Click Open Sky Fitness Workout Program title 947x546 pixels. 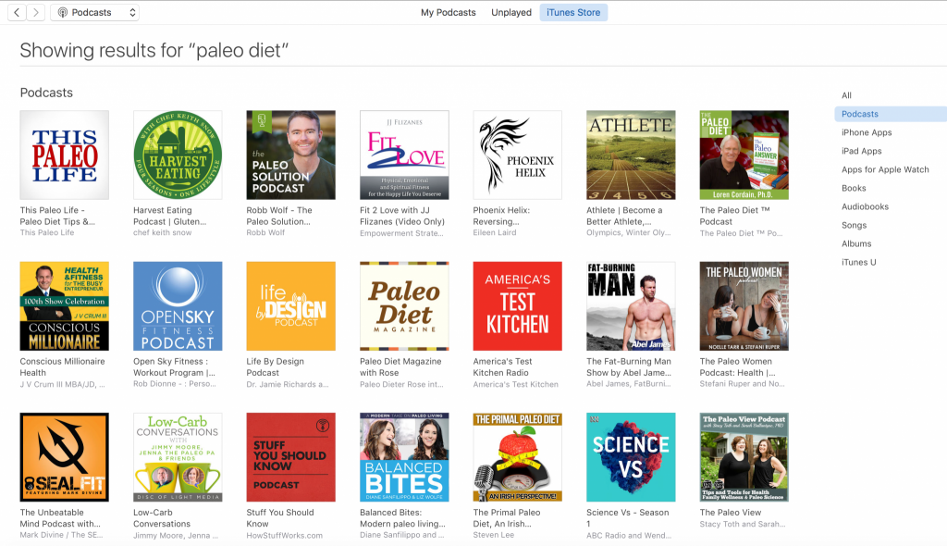[174, 367]
